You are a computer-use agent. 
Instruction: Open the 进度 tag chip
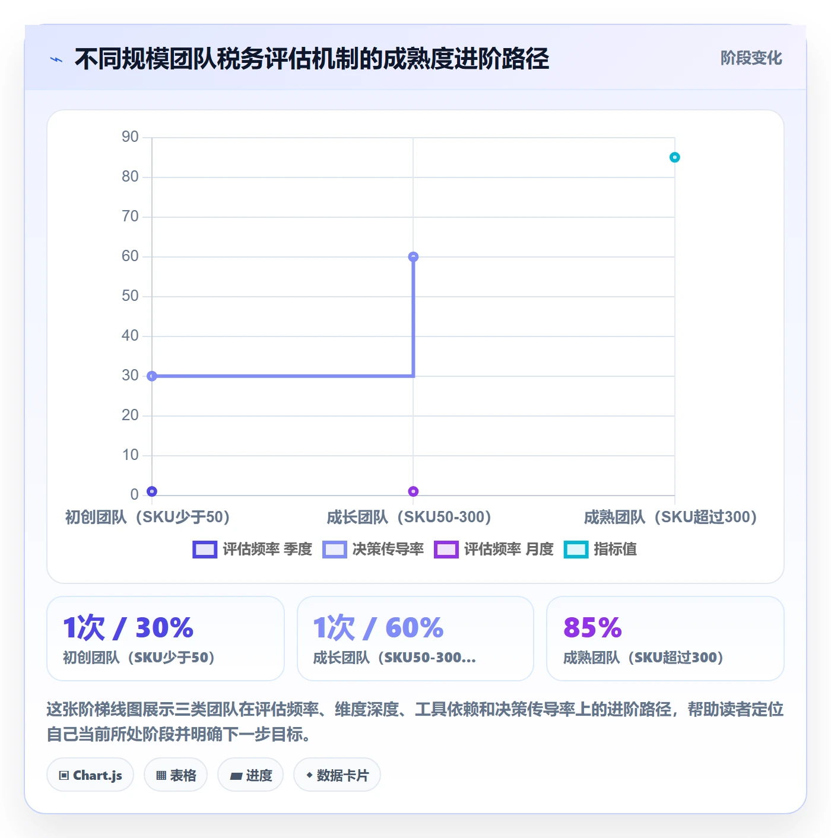pos(250,775)
